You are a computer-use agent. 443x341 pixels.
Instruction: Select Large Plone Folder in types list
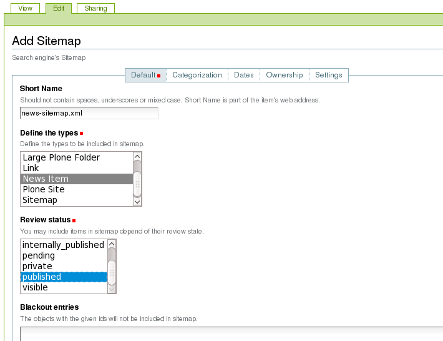tap(61, 157)
